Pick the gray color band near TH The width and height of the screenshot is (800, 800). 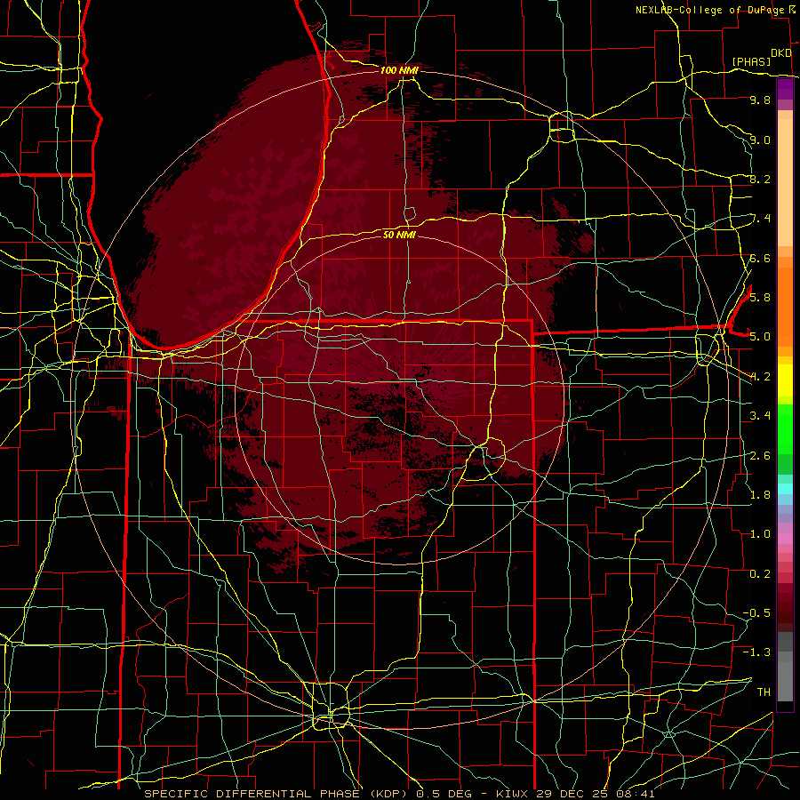pyautogui.click(x=785, y=681)
